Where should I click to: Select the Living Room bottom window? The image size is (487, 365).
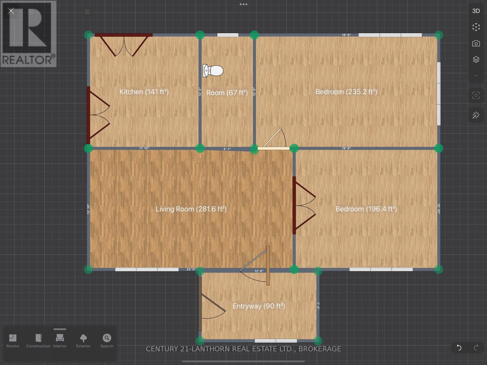click(x=147, y=269)
